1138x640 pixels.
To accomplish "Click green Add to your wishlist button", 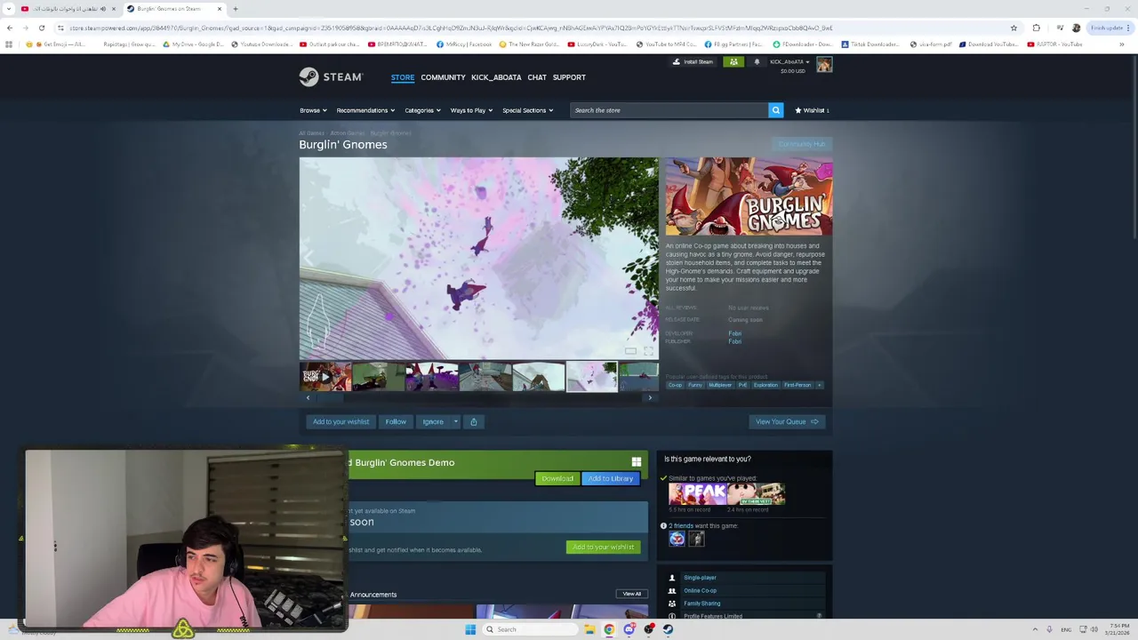I will point(603,547).
